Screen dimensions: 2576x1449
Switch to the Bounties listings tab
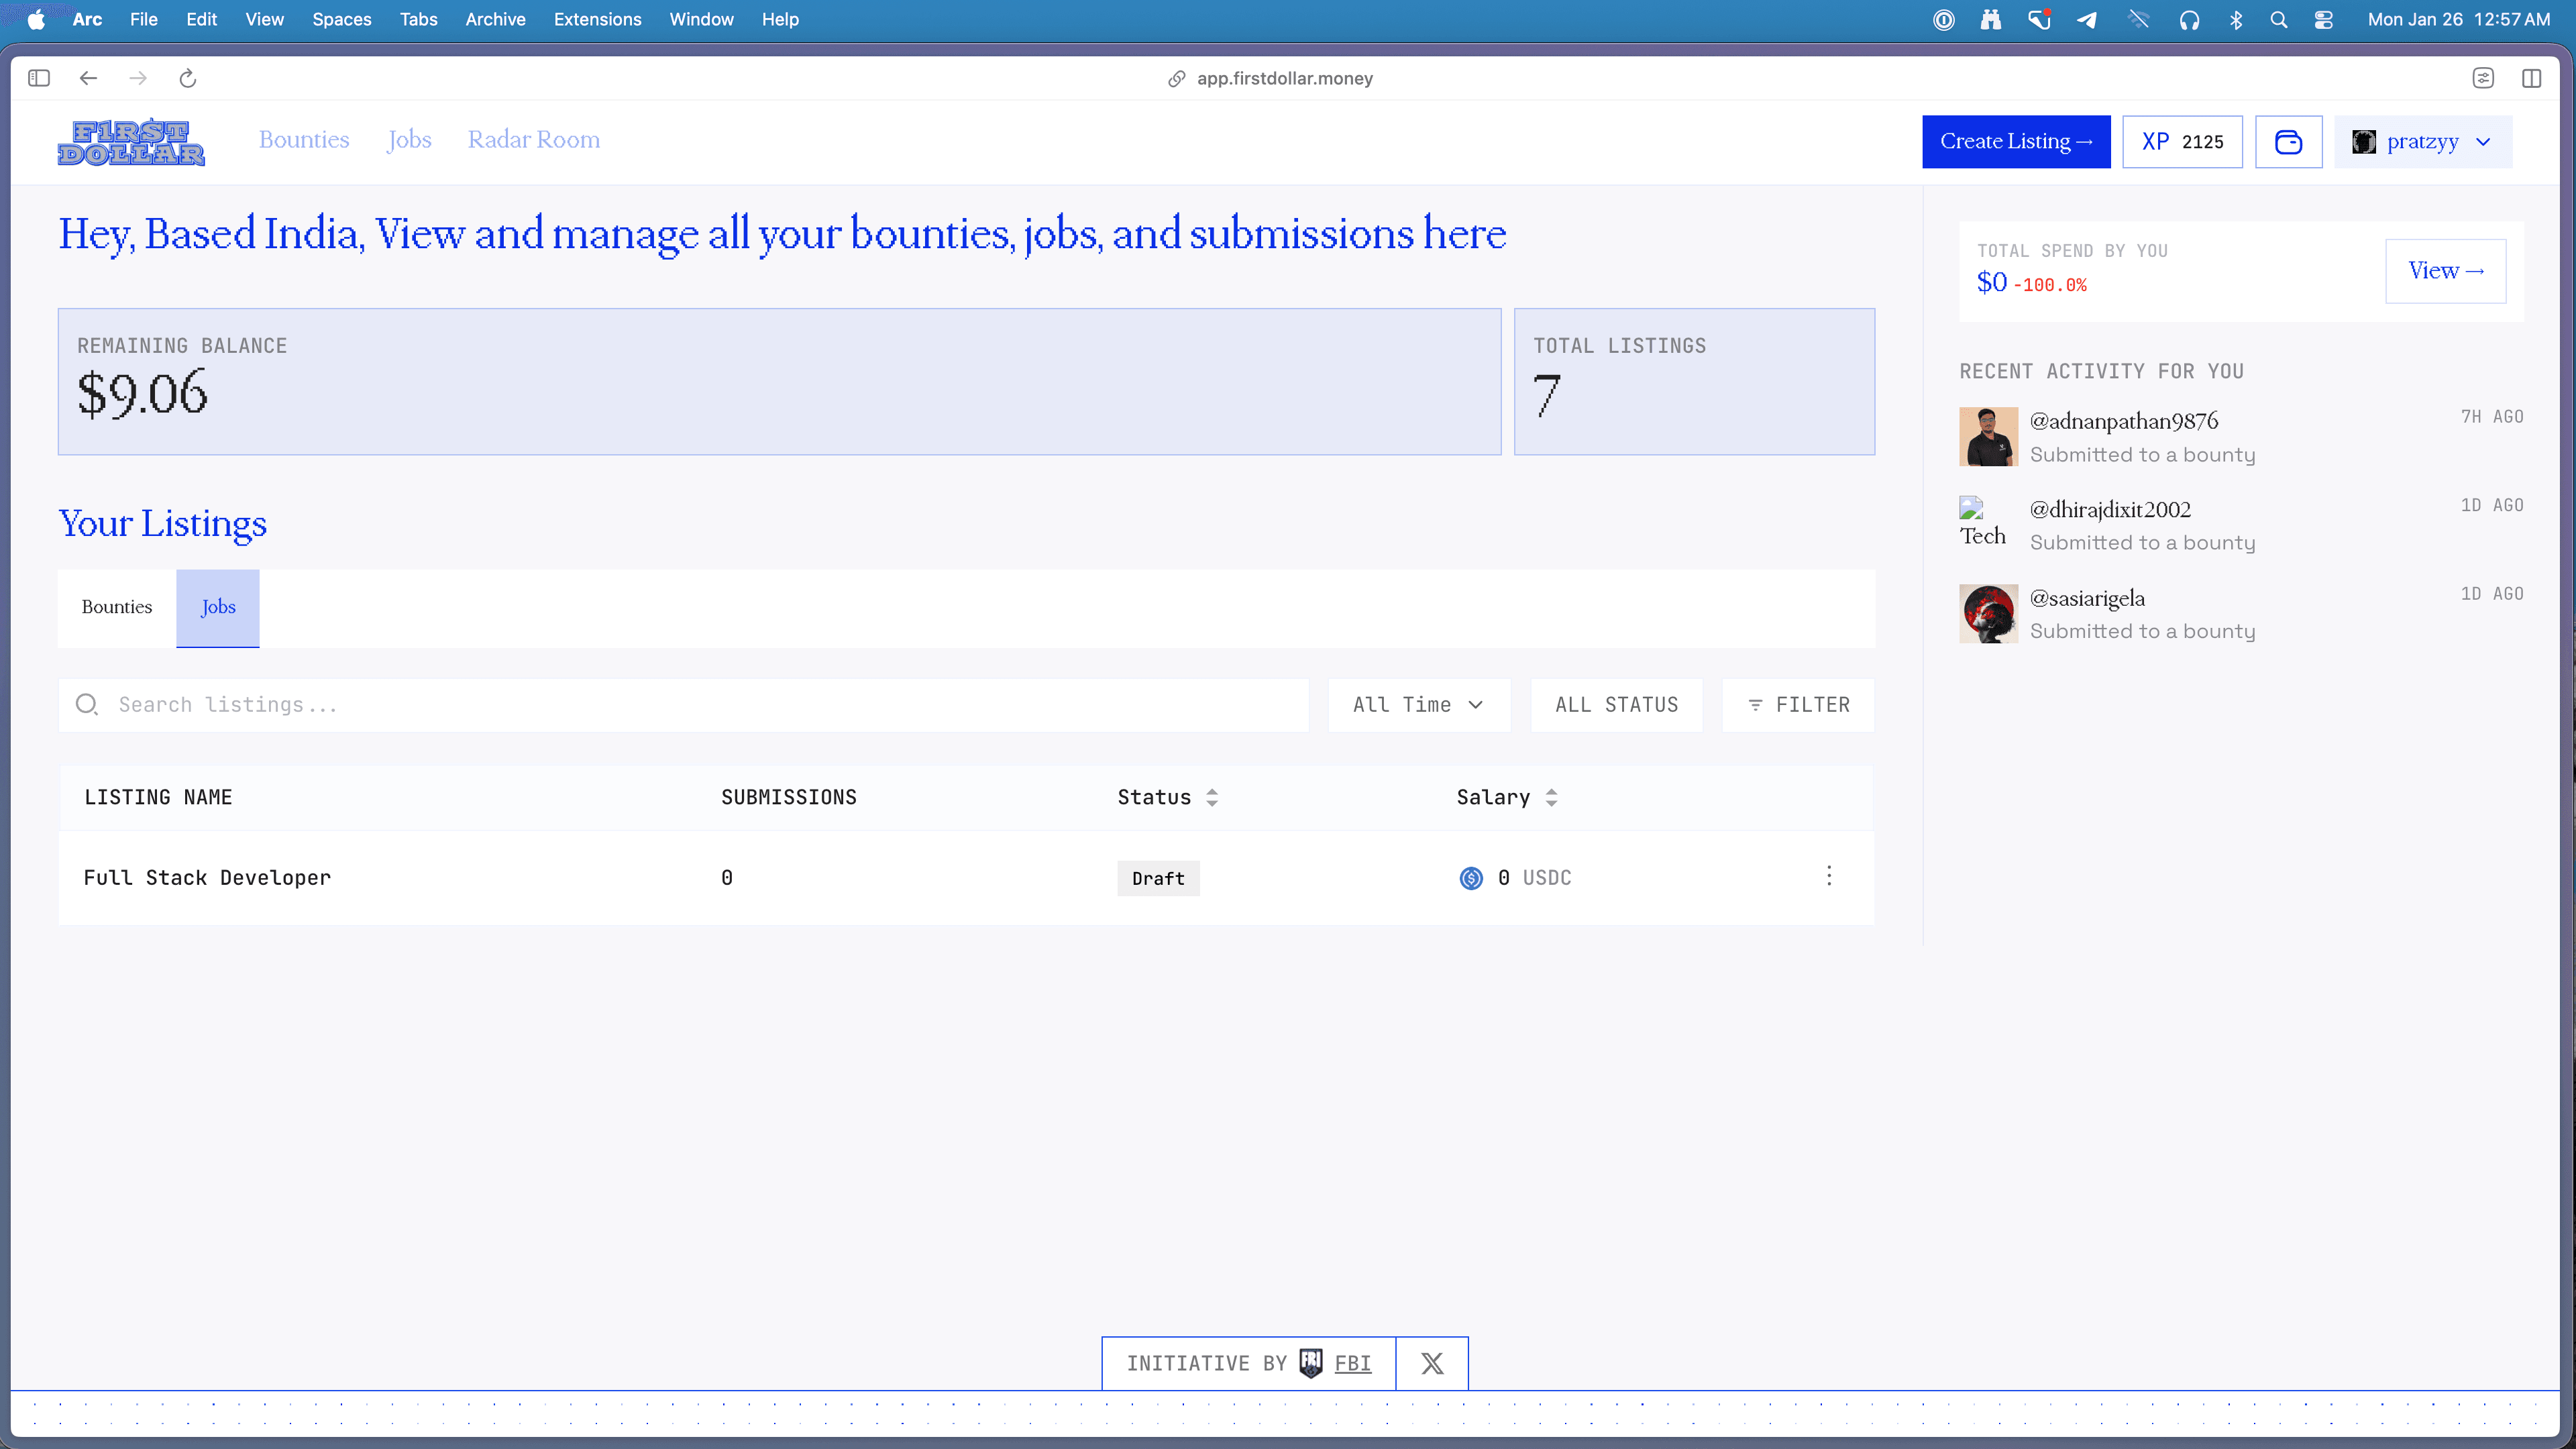coord(117,607)
